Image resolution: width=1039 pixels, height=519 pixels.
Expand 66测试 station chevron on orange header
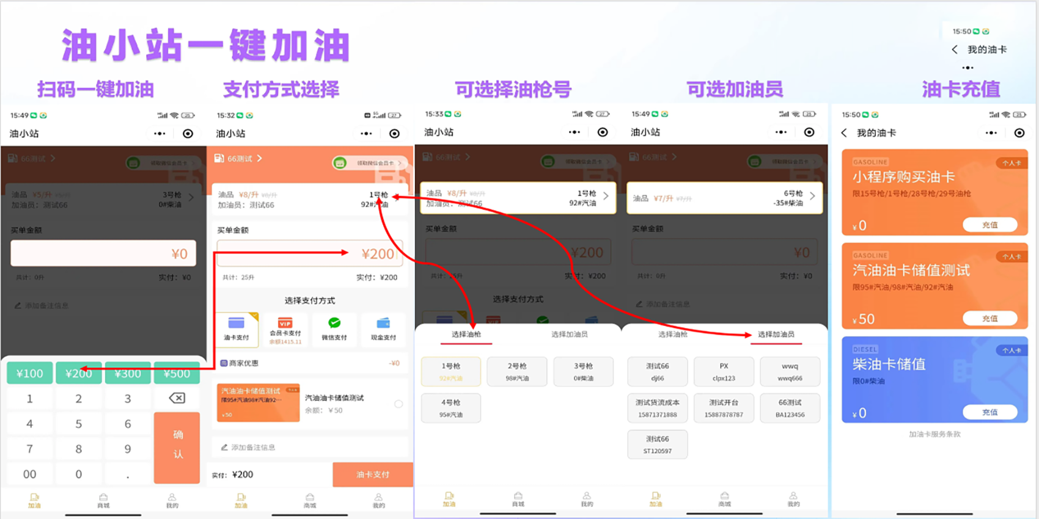260,158
